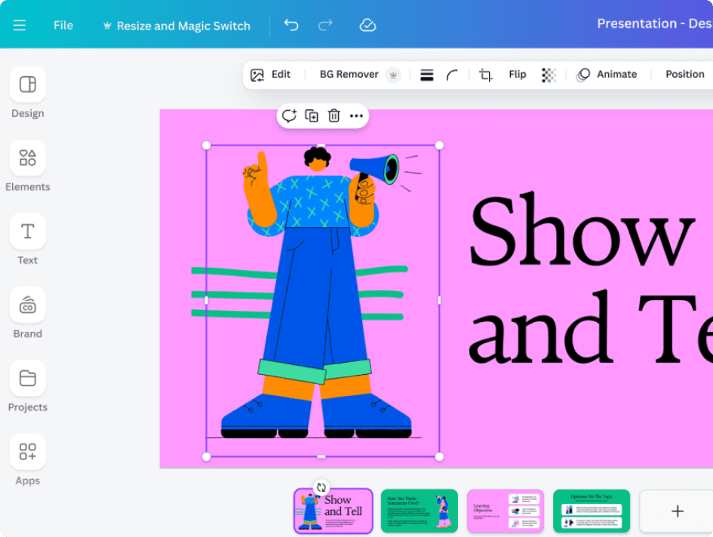Delete the selected element with trash icon

[333, 115]
